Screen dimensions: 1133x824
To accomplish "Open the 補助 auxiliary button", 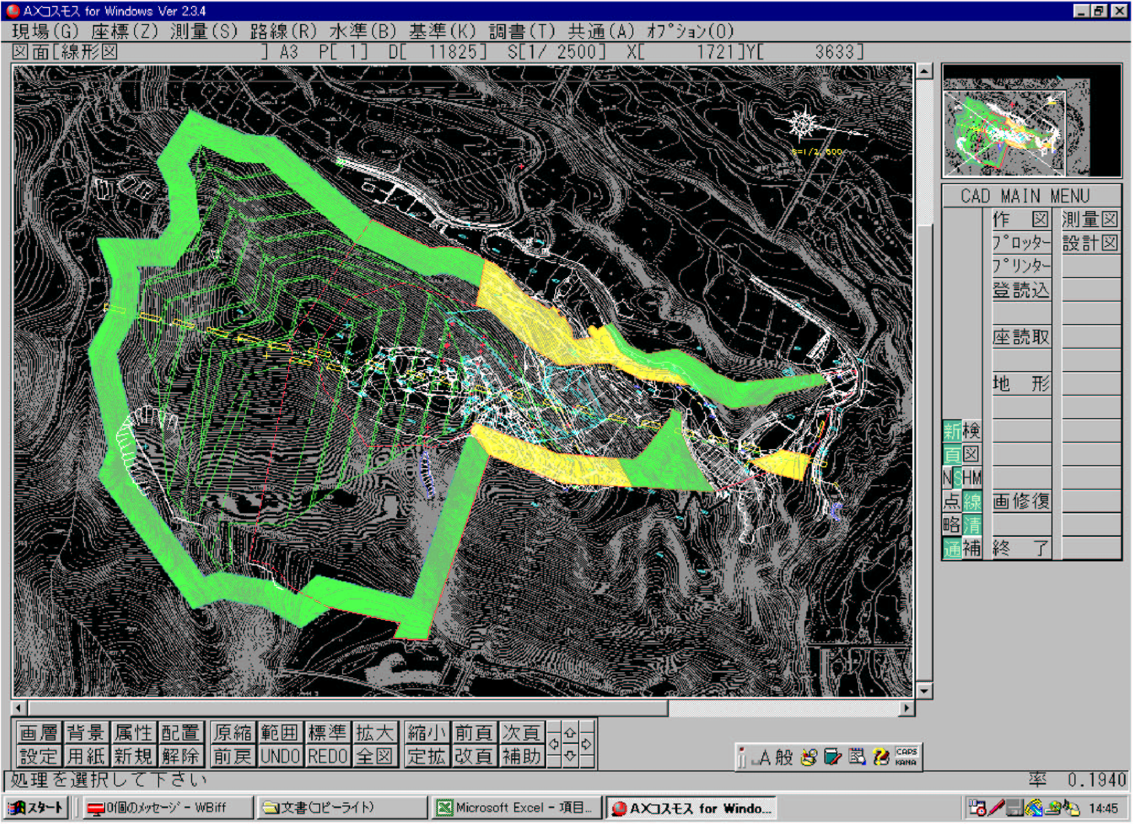I will (x=521, y=755).
